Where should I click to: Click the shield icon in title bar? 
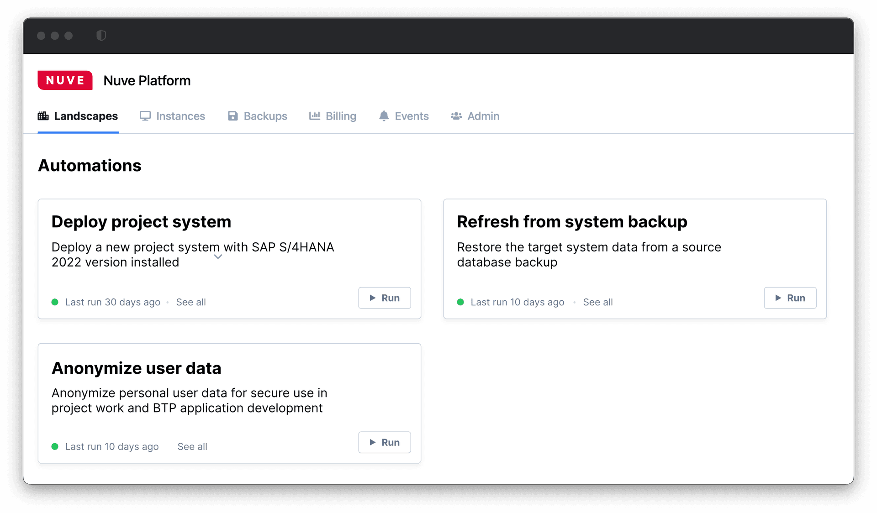[x=101, y=36]
